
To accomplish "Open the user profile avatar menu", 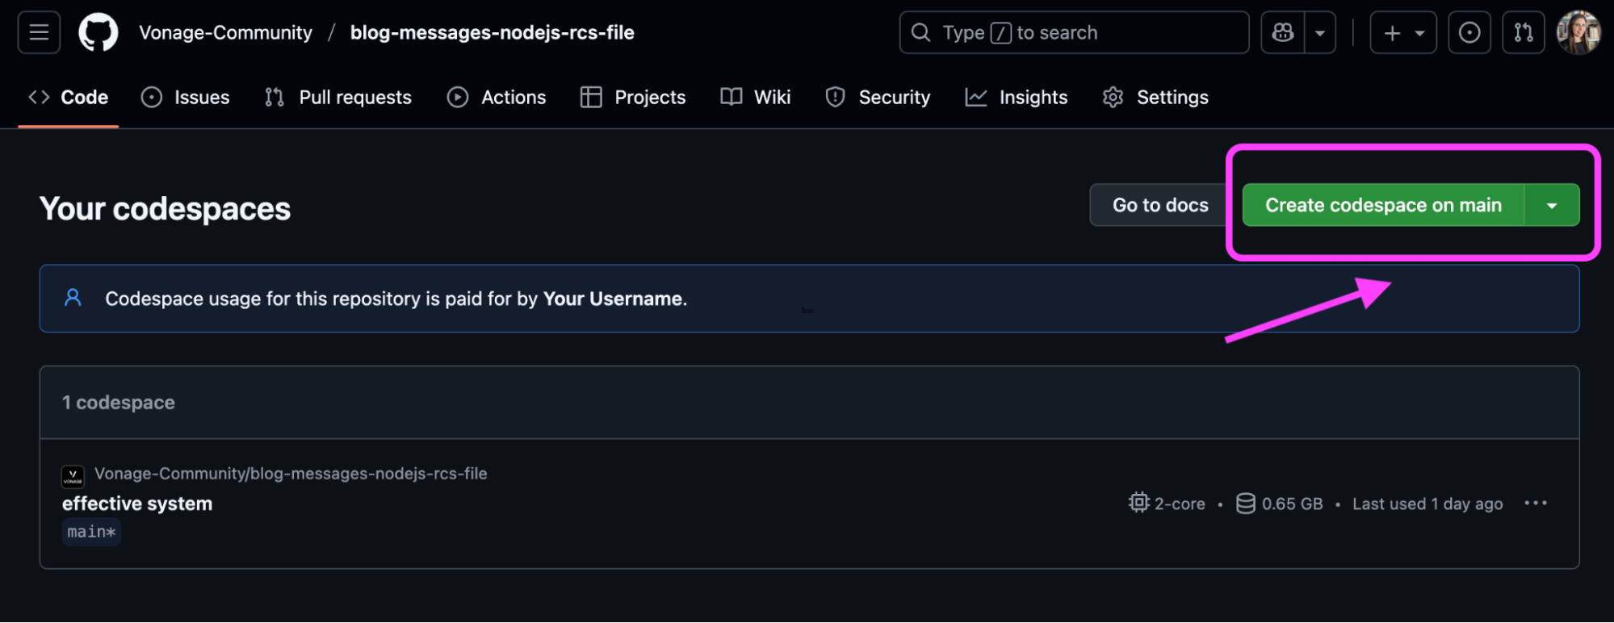I will tap(1578, 32).
